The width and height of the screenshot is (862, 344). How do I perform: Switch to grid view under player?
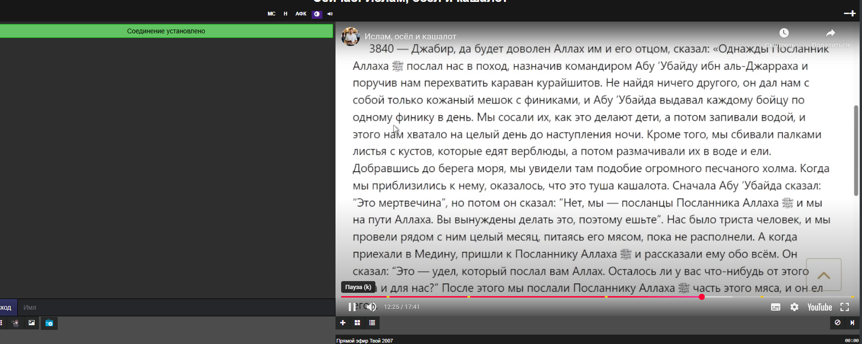pyautogui.click(x=357, y=323)
